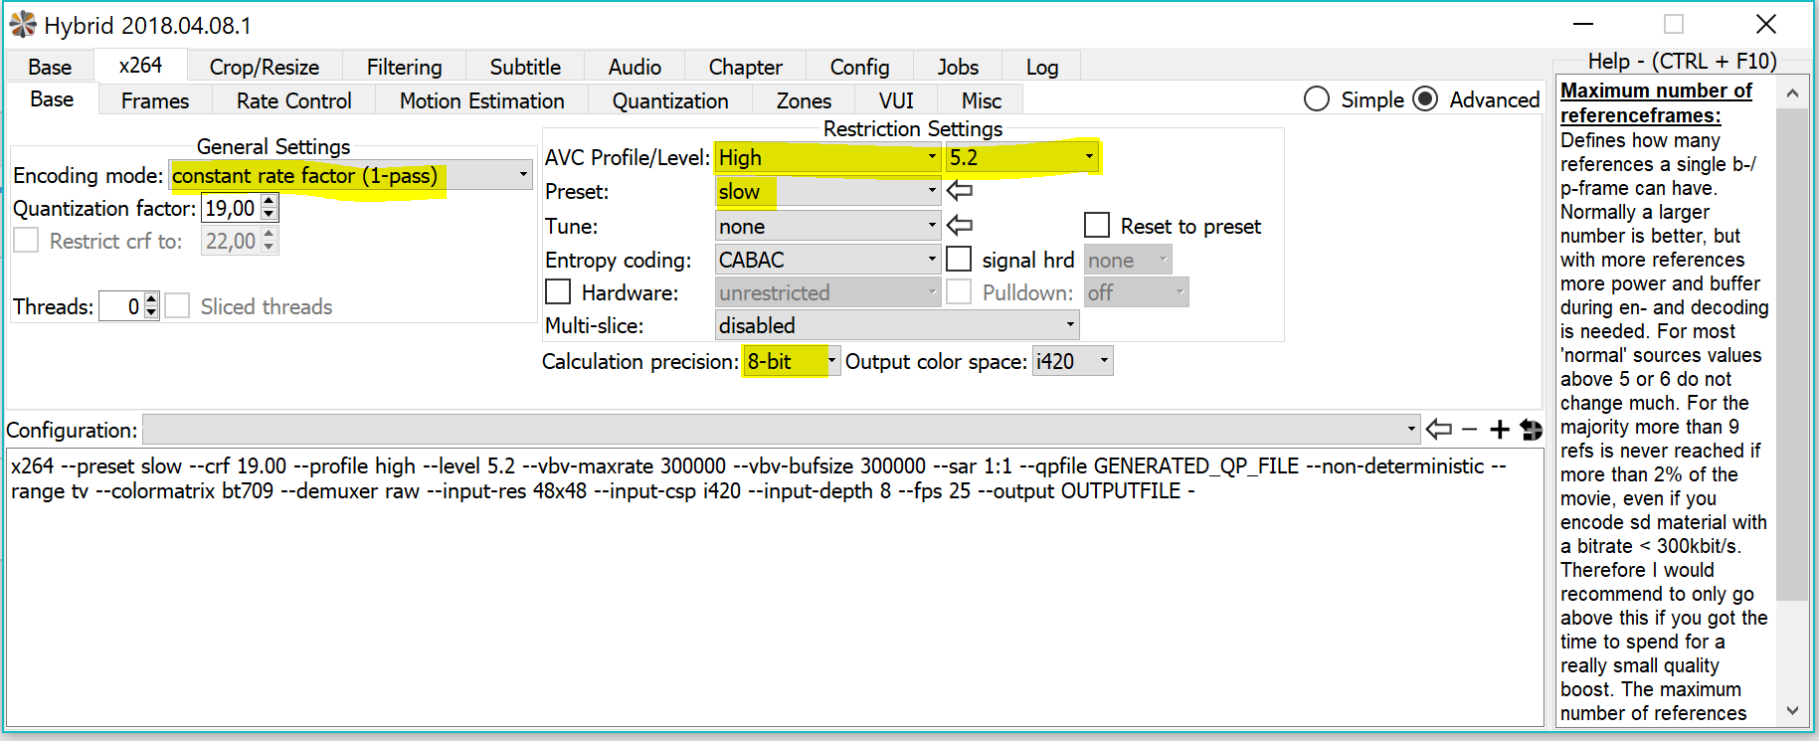Select the Simple radio button

point(1317,99)
